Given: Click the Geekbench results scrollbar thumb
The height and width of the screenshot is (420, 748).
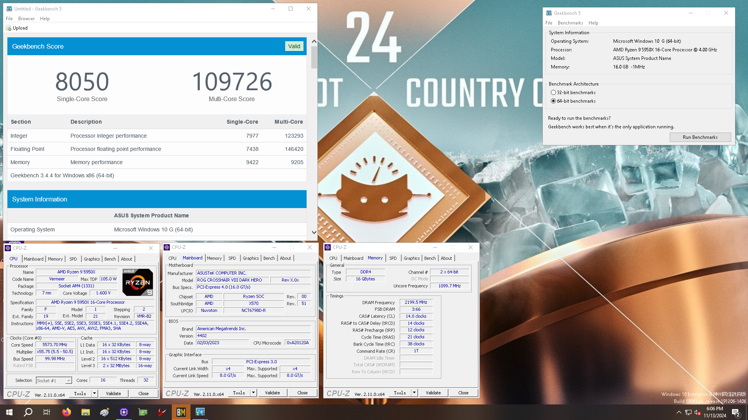Looking at the screenshot, I should [x=314, y=57].
